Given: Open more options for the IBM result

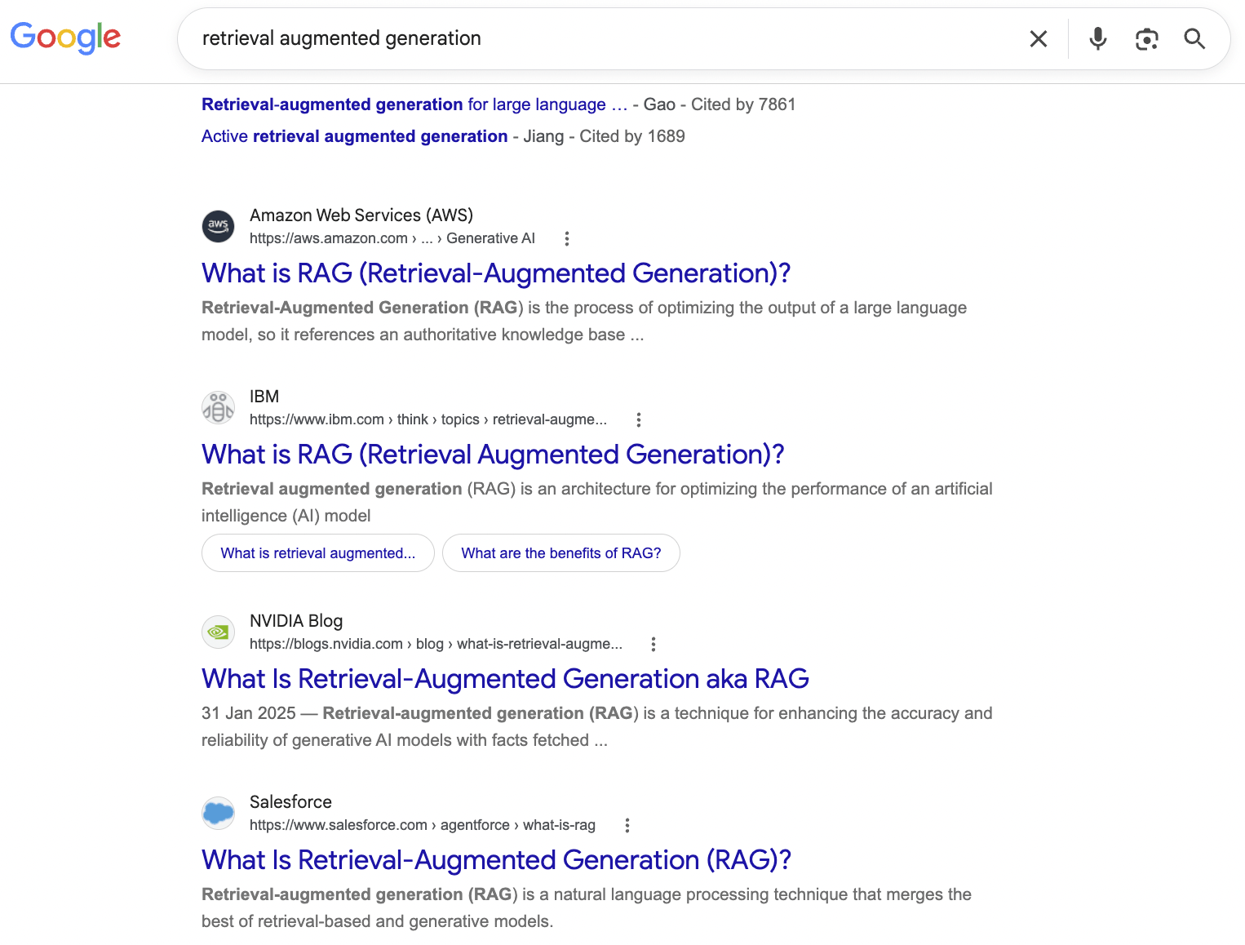Looking at the screenshot, I should click(x=639, y=419).
